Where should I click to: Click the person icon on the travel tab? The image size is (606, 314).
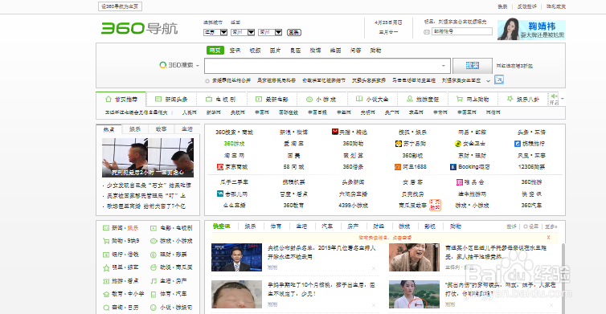(410, 99)
